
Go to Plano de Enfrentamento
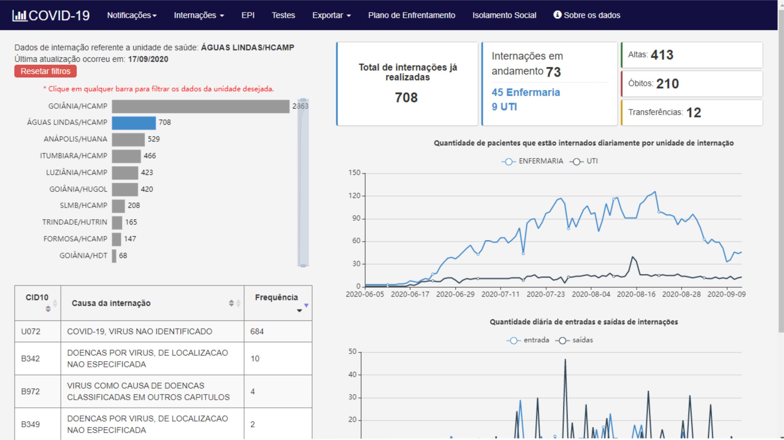point(412,15)
